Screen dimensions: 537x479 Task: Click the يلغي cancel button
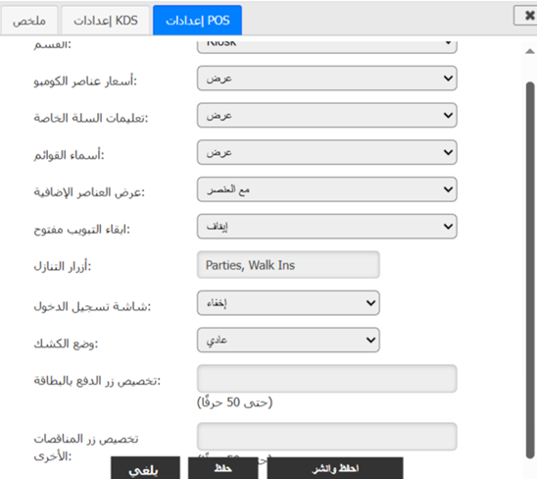pos(145,469)
